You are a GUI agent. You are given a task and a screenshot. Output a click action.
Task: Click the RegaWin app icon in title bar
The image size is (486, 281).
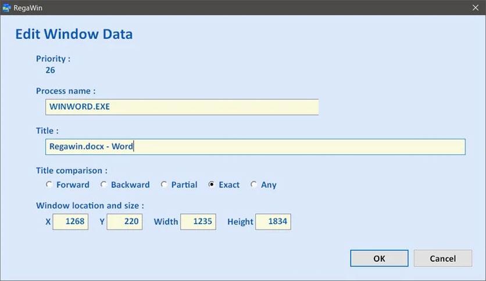(x=6, y=8)
